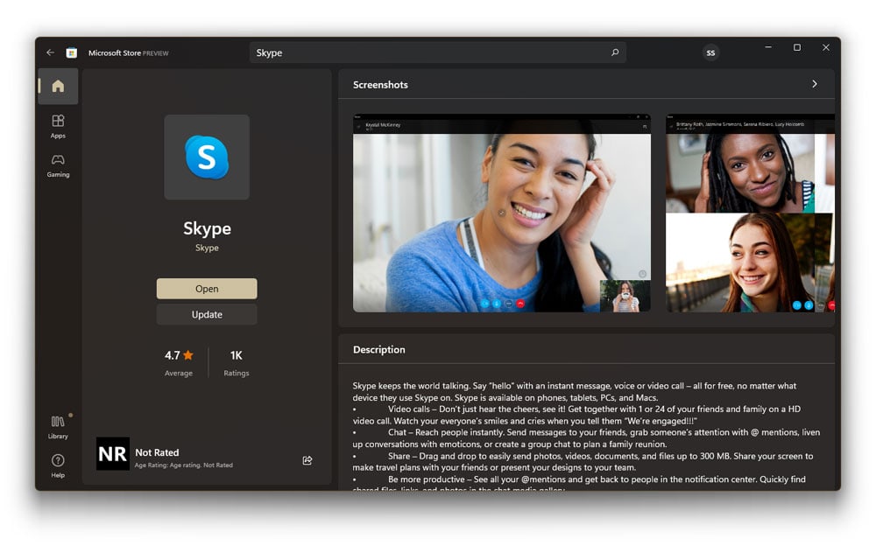The height and width of the screenshot is (546, 876).
Task: Click the Microsoft Store logo icon
Action: (72, 53)
